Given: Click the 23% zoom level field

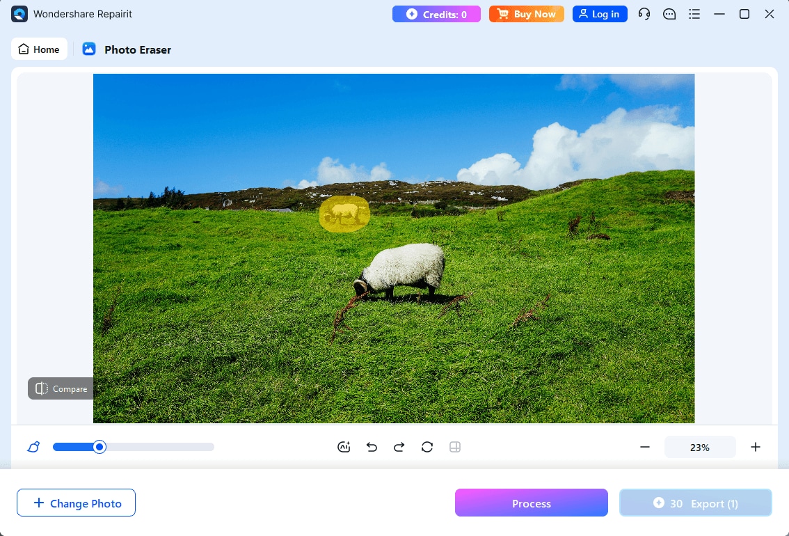Looking at the screenshot, I should tap(700, 448).
